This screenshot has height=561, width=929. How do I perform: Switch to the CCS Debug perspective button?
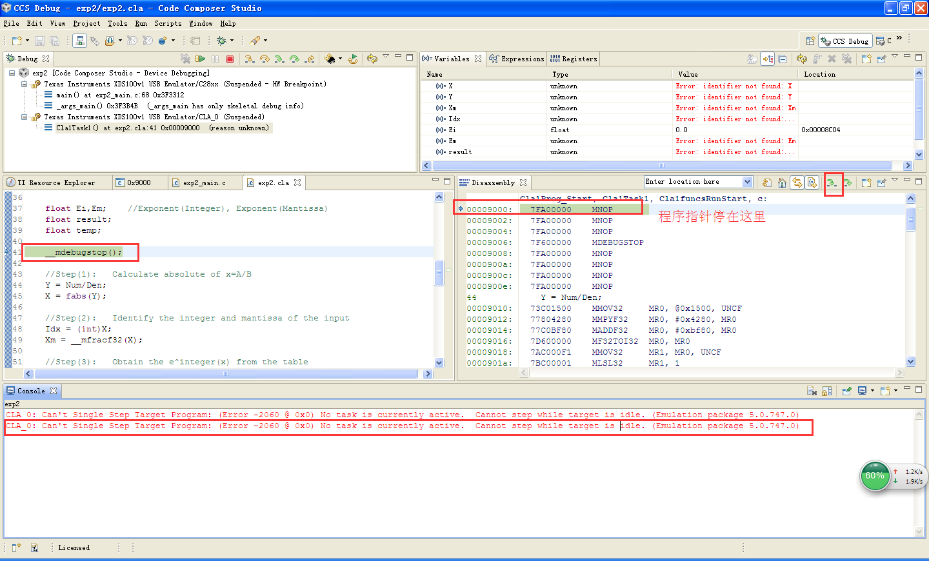tap(845, 41)
